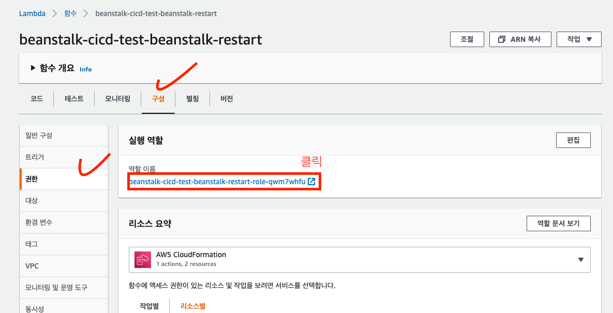Open the 작업 dropdown menu
This screenshot has height=313, width=613.
pyautogui.click(x=579, y=39)
